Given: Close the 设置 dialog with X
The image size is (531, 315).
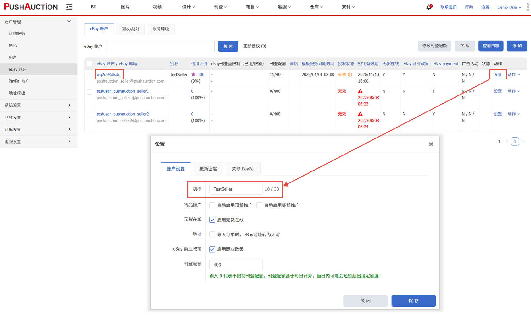Looking at the screenshot, I should coord(431,144).
